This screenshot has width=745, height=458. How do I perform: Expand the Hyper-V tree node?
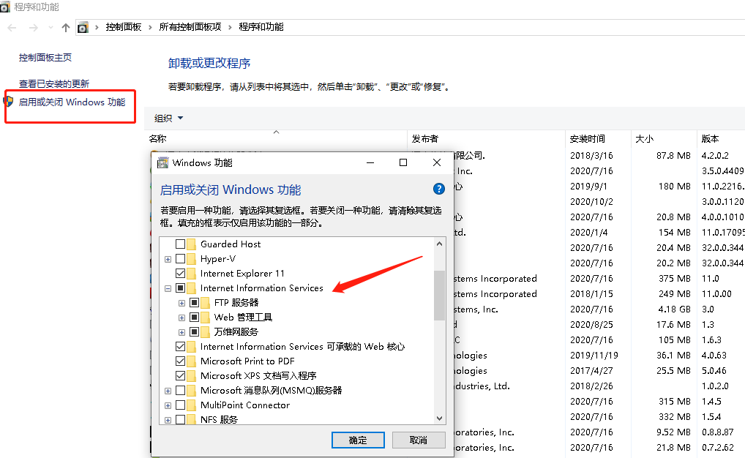click(168, 260)
